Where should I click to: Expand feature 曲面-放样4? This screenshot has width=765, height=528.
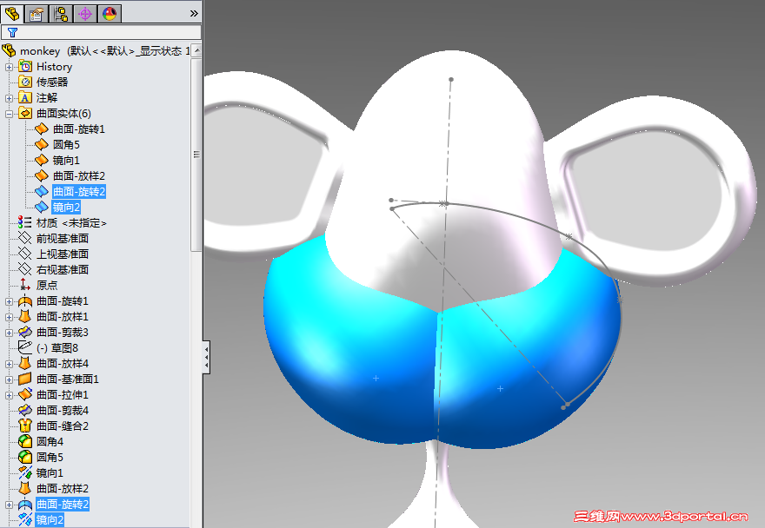click(9, 364)
